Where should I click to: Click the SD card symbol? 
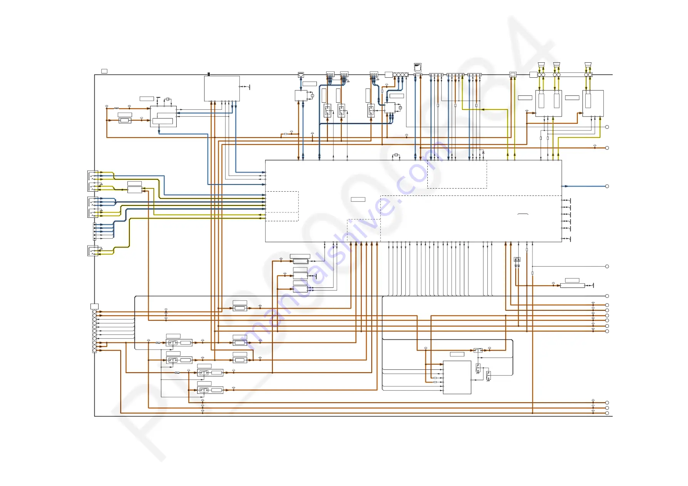(x=418, y=67)
